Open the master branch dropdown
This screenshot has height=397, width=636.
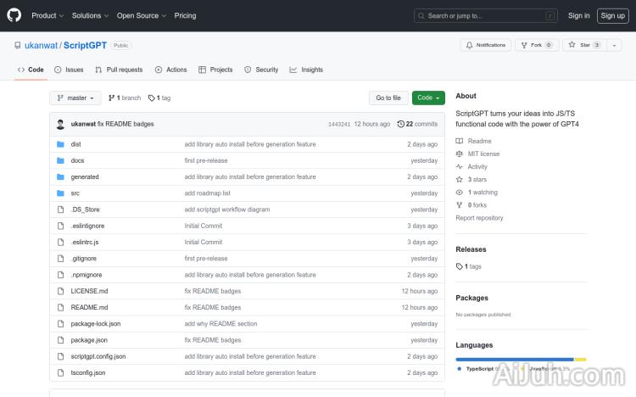(x=75, y=98)
